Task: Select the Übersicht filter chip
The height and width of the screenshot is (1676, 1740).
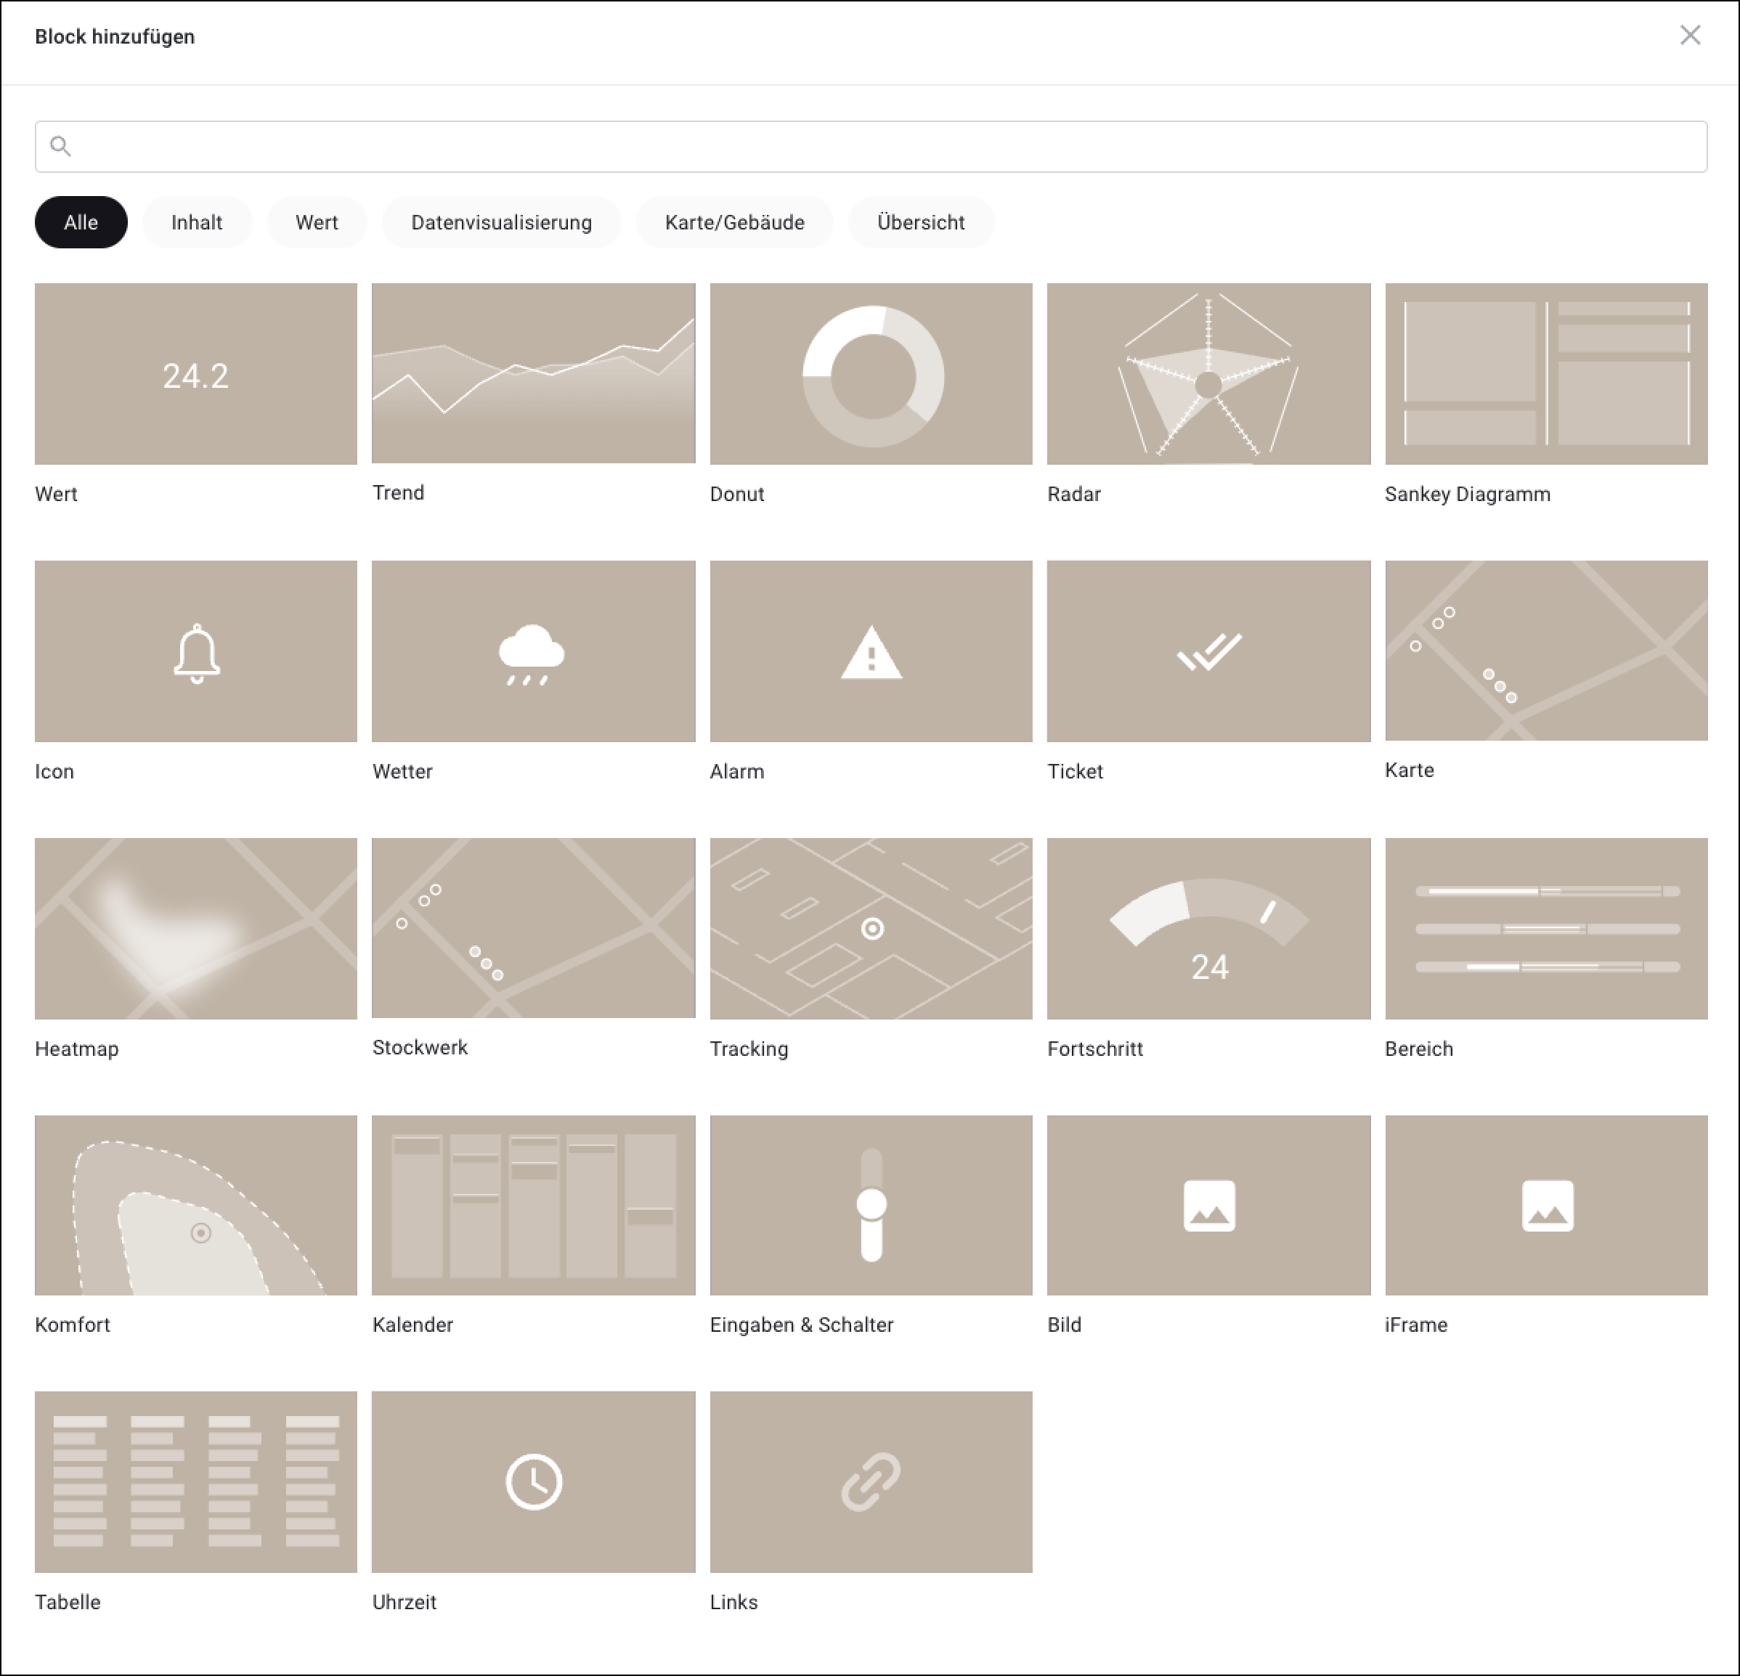Action: [x=921, y=222]
